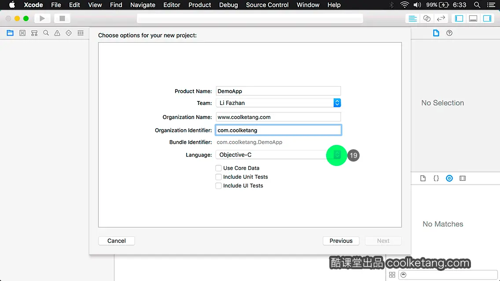
Task: Show the Assistant editor
Action: pyautogui.click(x=426, y=18)
